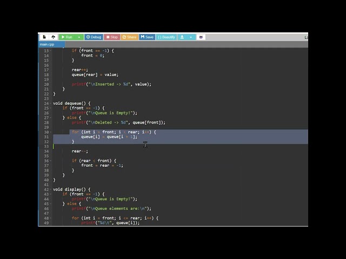Collapse the for loop fold at line 30
This screenshot has height=259, width=346.
[x=51, y=132]
